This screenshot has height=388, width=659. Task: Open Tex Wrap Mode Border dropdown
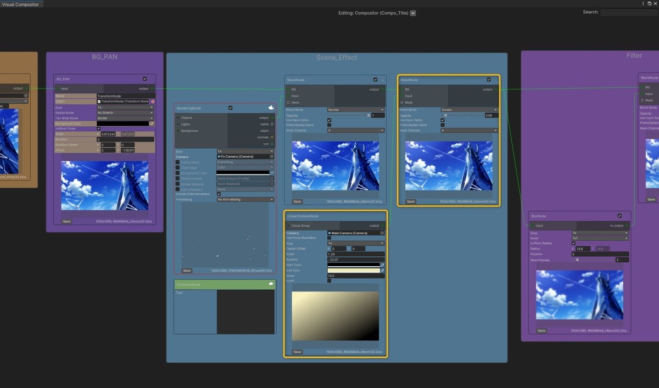(125, 119)
